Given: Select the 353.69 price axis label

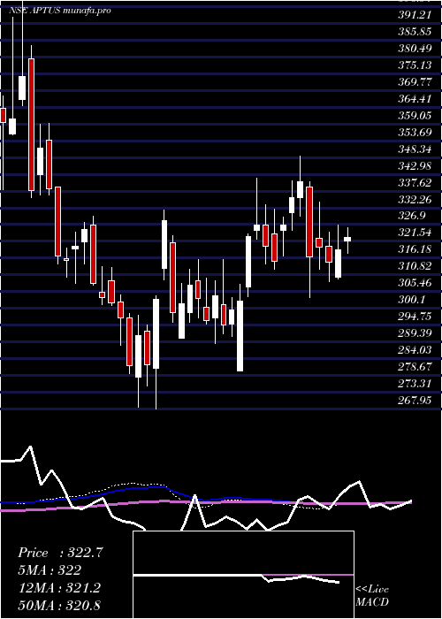Looking at the screenshot, I should point(415,132).
